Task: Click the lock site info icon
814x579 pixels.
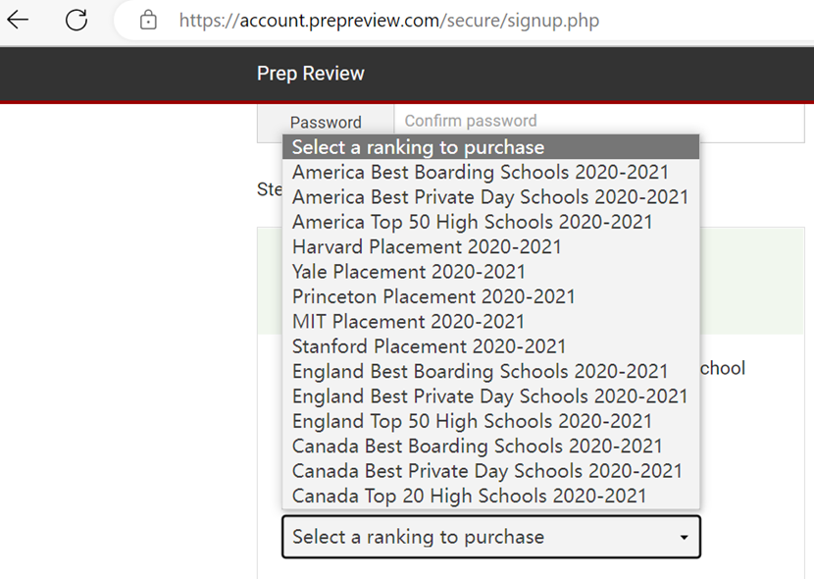Action: pyautogui.click(x=148, y=21)
